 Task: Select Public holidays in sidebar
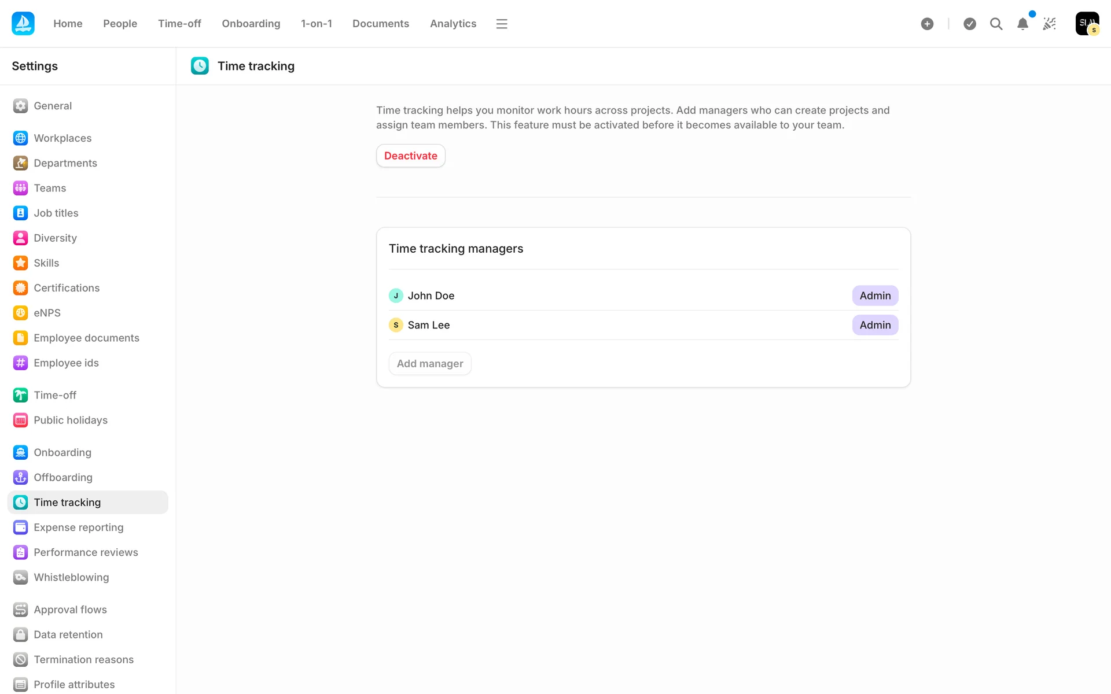pyautogui.click(x=70, y=420)
